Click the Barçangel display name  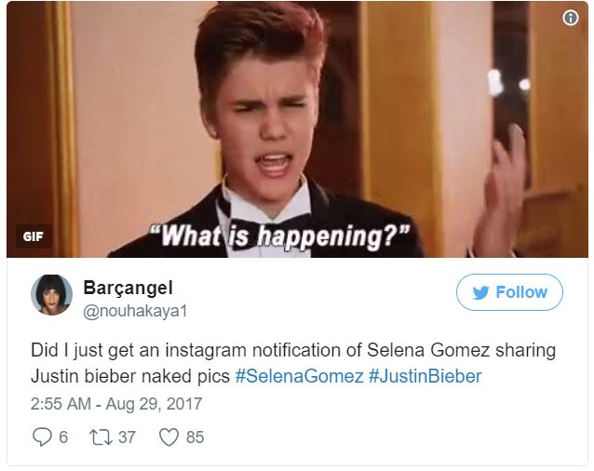(128, 287)
